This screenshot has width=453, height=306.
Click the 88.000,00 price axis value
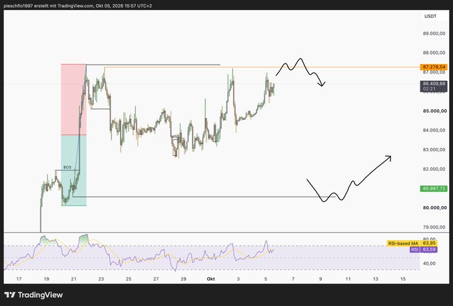tap(434, 53)
